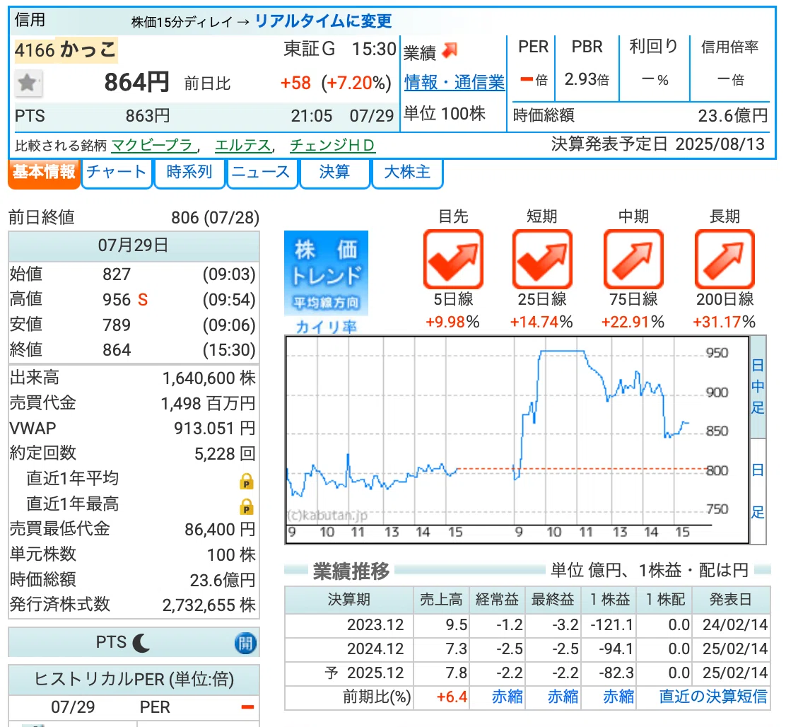Open compared stock マクビープラ link
786x727 pixels.
152,146
